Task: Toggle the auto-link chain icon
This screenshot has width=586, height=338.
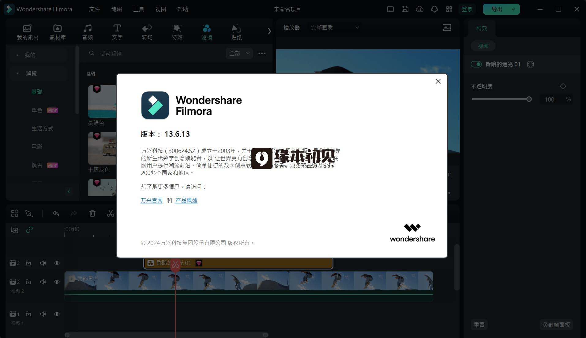Action: tap(29, 230)
